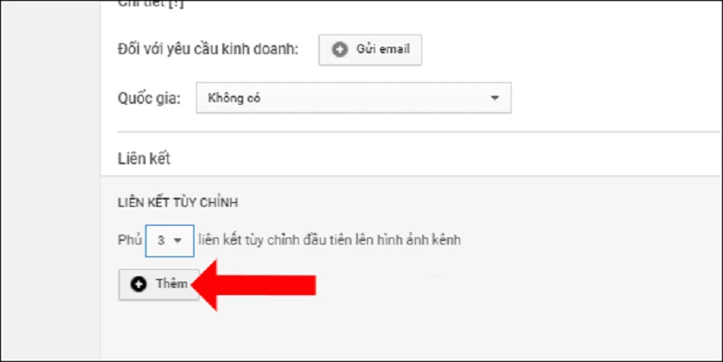Click the LIÊN KẾT TÙY CHỈNH label
Image resolution: width=723 pixels, height=362 pixels.
pos(178,202)
